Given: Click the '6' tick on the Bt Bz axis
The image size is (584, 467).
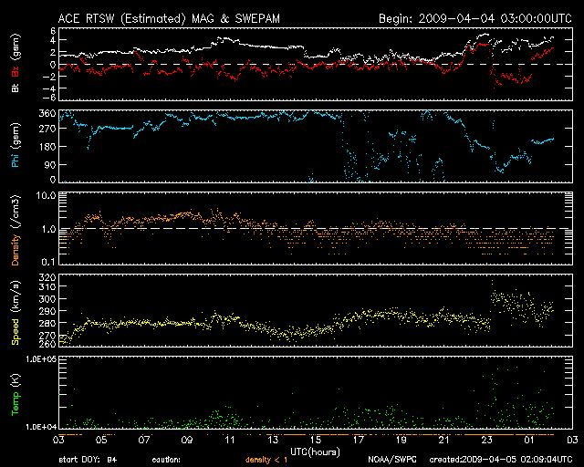Looking at the screenshot, I should click(x=53, y=31).
